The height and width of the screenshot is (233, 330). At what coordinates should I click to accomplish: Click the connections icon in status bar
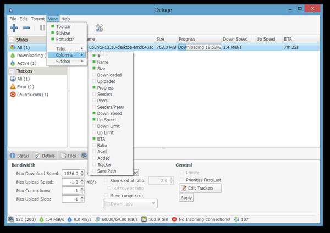coord(12,219)
